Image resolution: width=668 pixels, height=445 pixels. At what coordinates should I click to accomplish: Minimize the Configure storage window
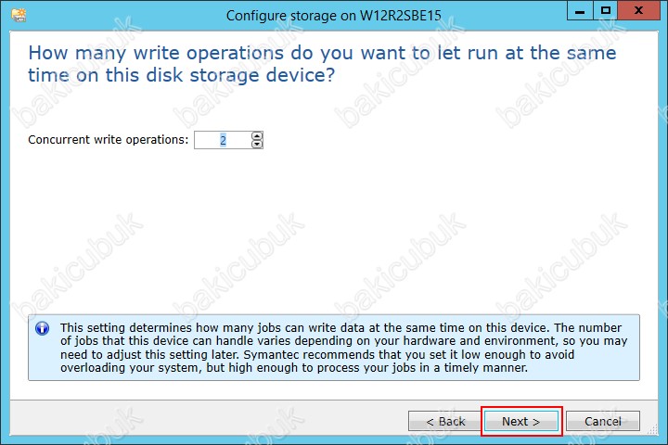tap(580, 10)
